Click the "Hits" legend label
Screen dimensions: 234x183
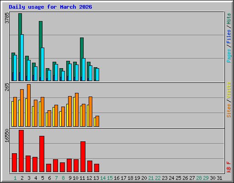(x=229, y=19)
